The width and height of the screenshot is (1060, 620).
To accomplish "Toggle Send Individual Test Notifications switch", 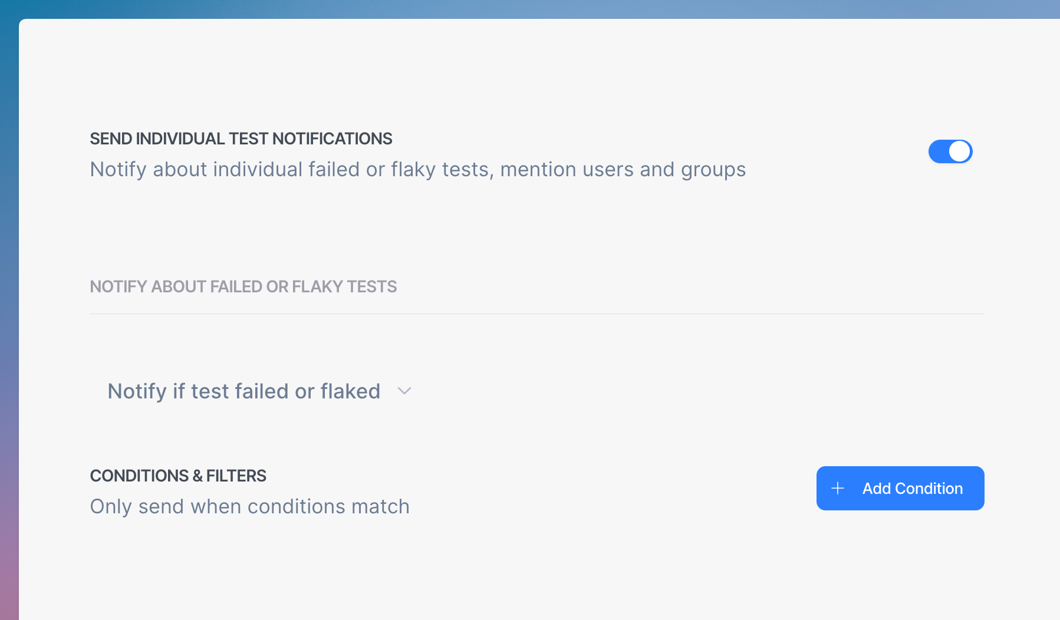I will pos(950,151).
